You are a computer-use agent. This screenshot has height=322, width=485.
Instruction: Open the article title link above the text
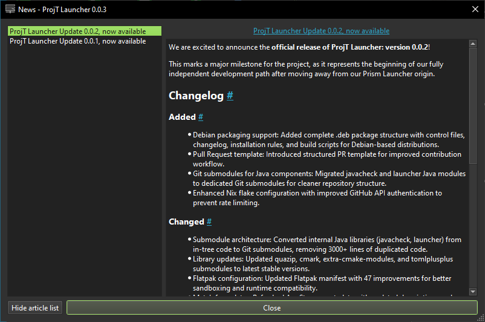pyautogui.click(x=321, y=31)
